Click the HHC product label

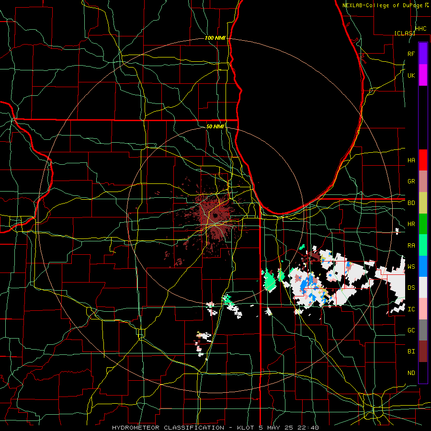click(420, 28)
